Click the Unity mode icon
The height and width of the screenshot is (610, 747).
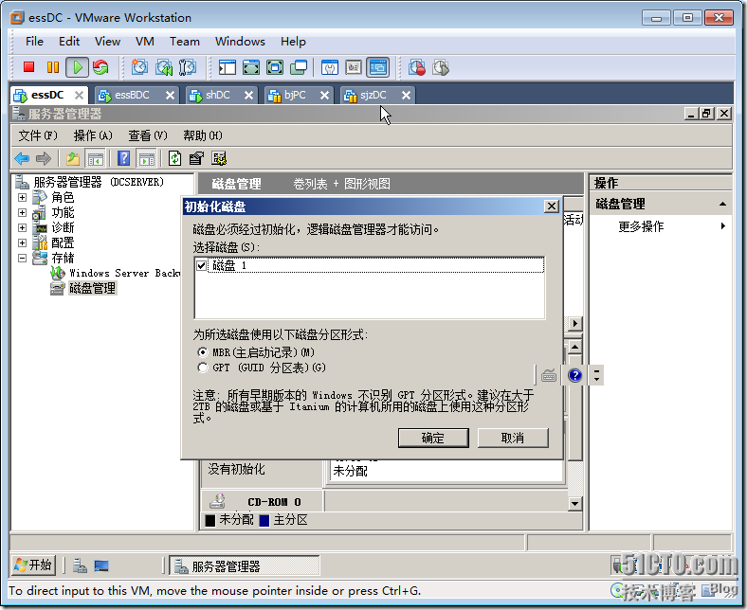[x=299, y=67]
